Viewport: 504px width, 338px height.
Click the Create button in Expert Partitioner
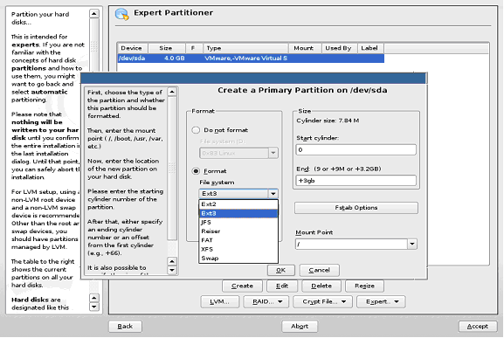tap(242, 286)
